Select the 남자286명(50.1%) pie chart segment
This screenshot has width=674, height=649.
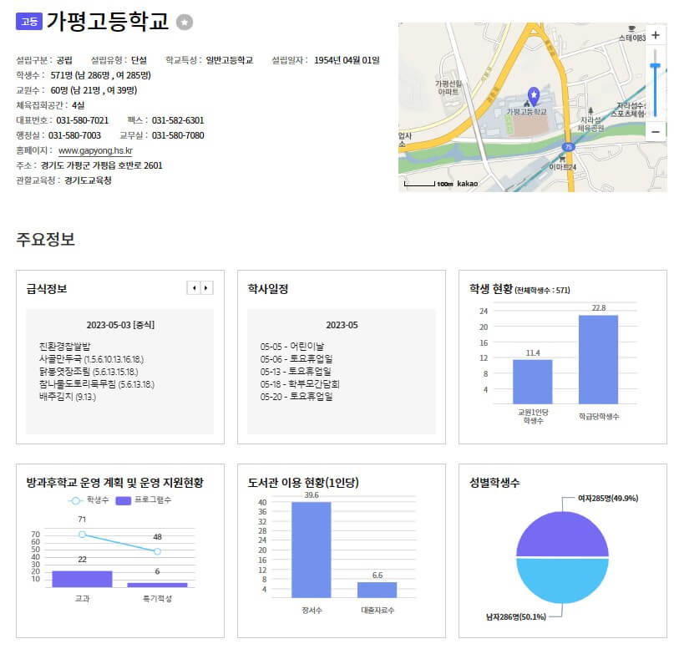pos(563,576)
